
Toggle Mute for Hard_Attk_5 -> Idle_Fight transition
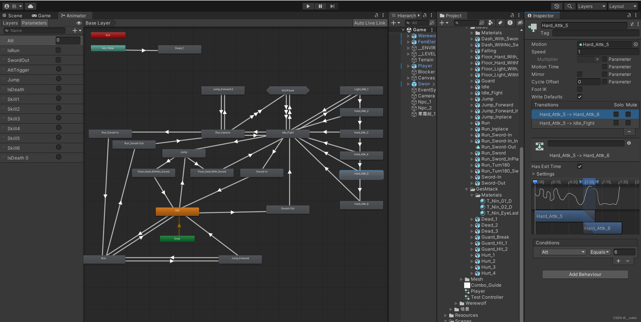pos(628,123)
